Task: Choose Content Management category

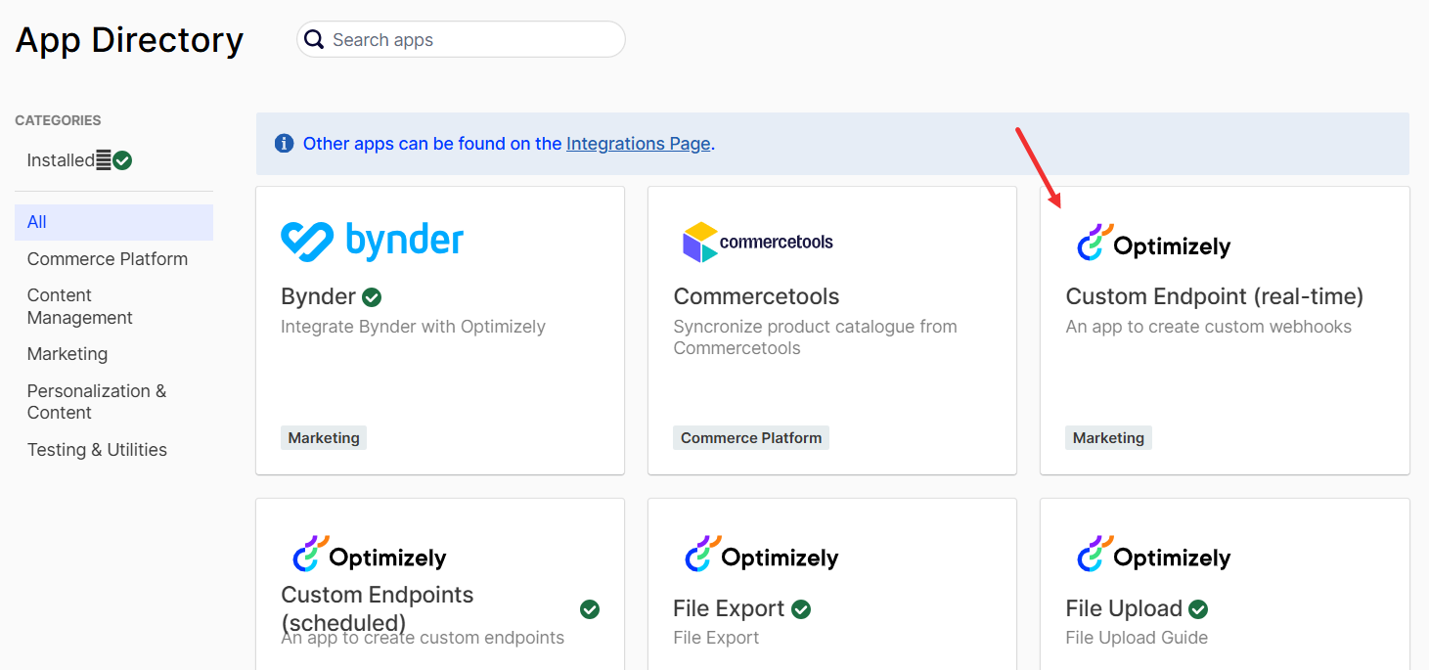Action: pyautogui.click(x=80, y=306)
